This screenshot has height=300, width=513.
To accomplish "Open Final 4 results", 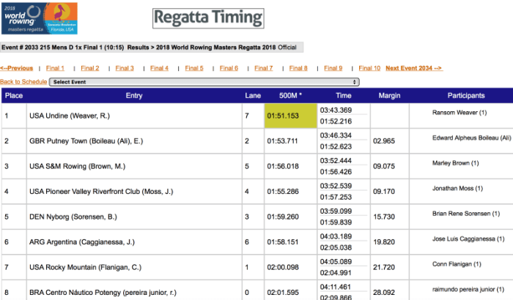I will [159, 68].
